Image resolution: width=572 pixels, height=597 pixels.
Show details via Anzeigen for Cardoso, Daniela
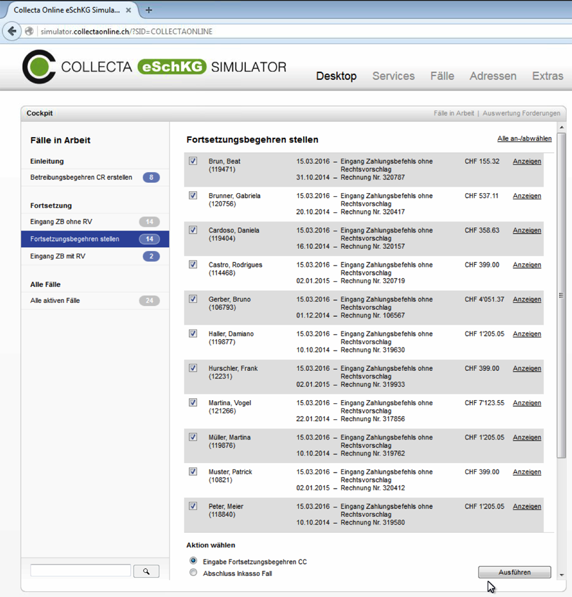pos(527,231)
